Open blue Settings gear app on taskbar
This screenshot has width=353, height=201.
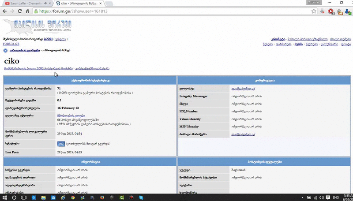(x=34, y=197)
